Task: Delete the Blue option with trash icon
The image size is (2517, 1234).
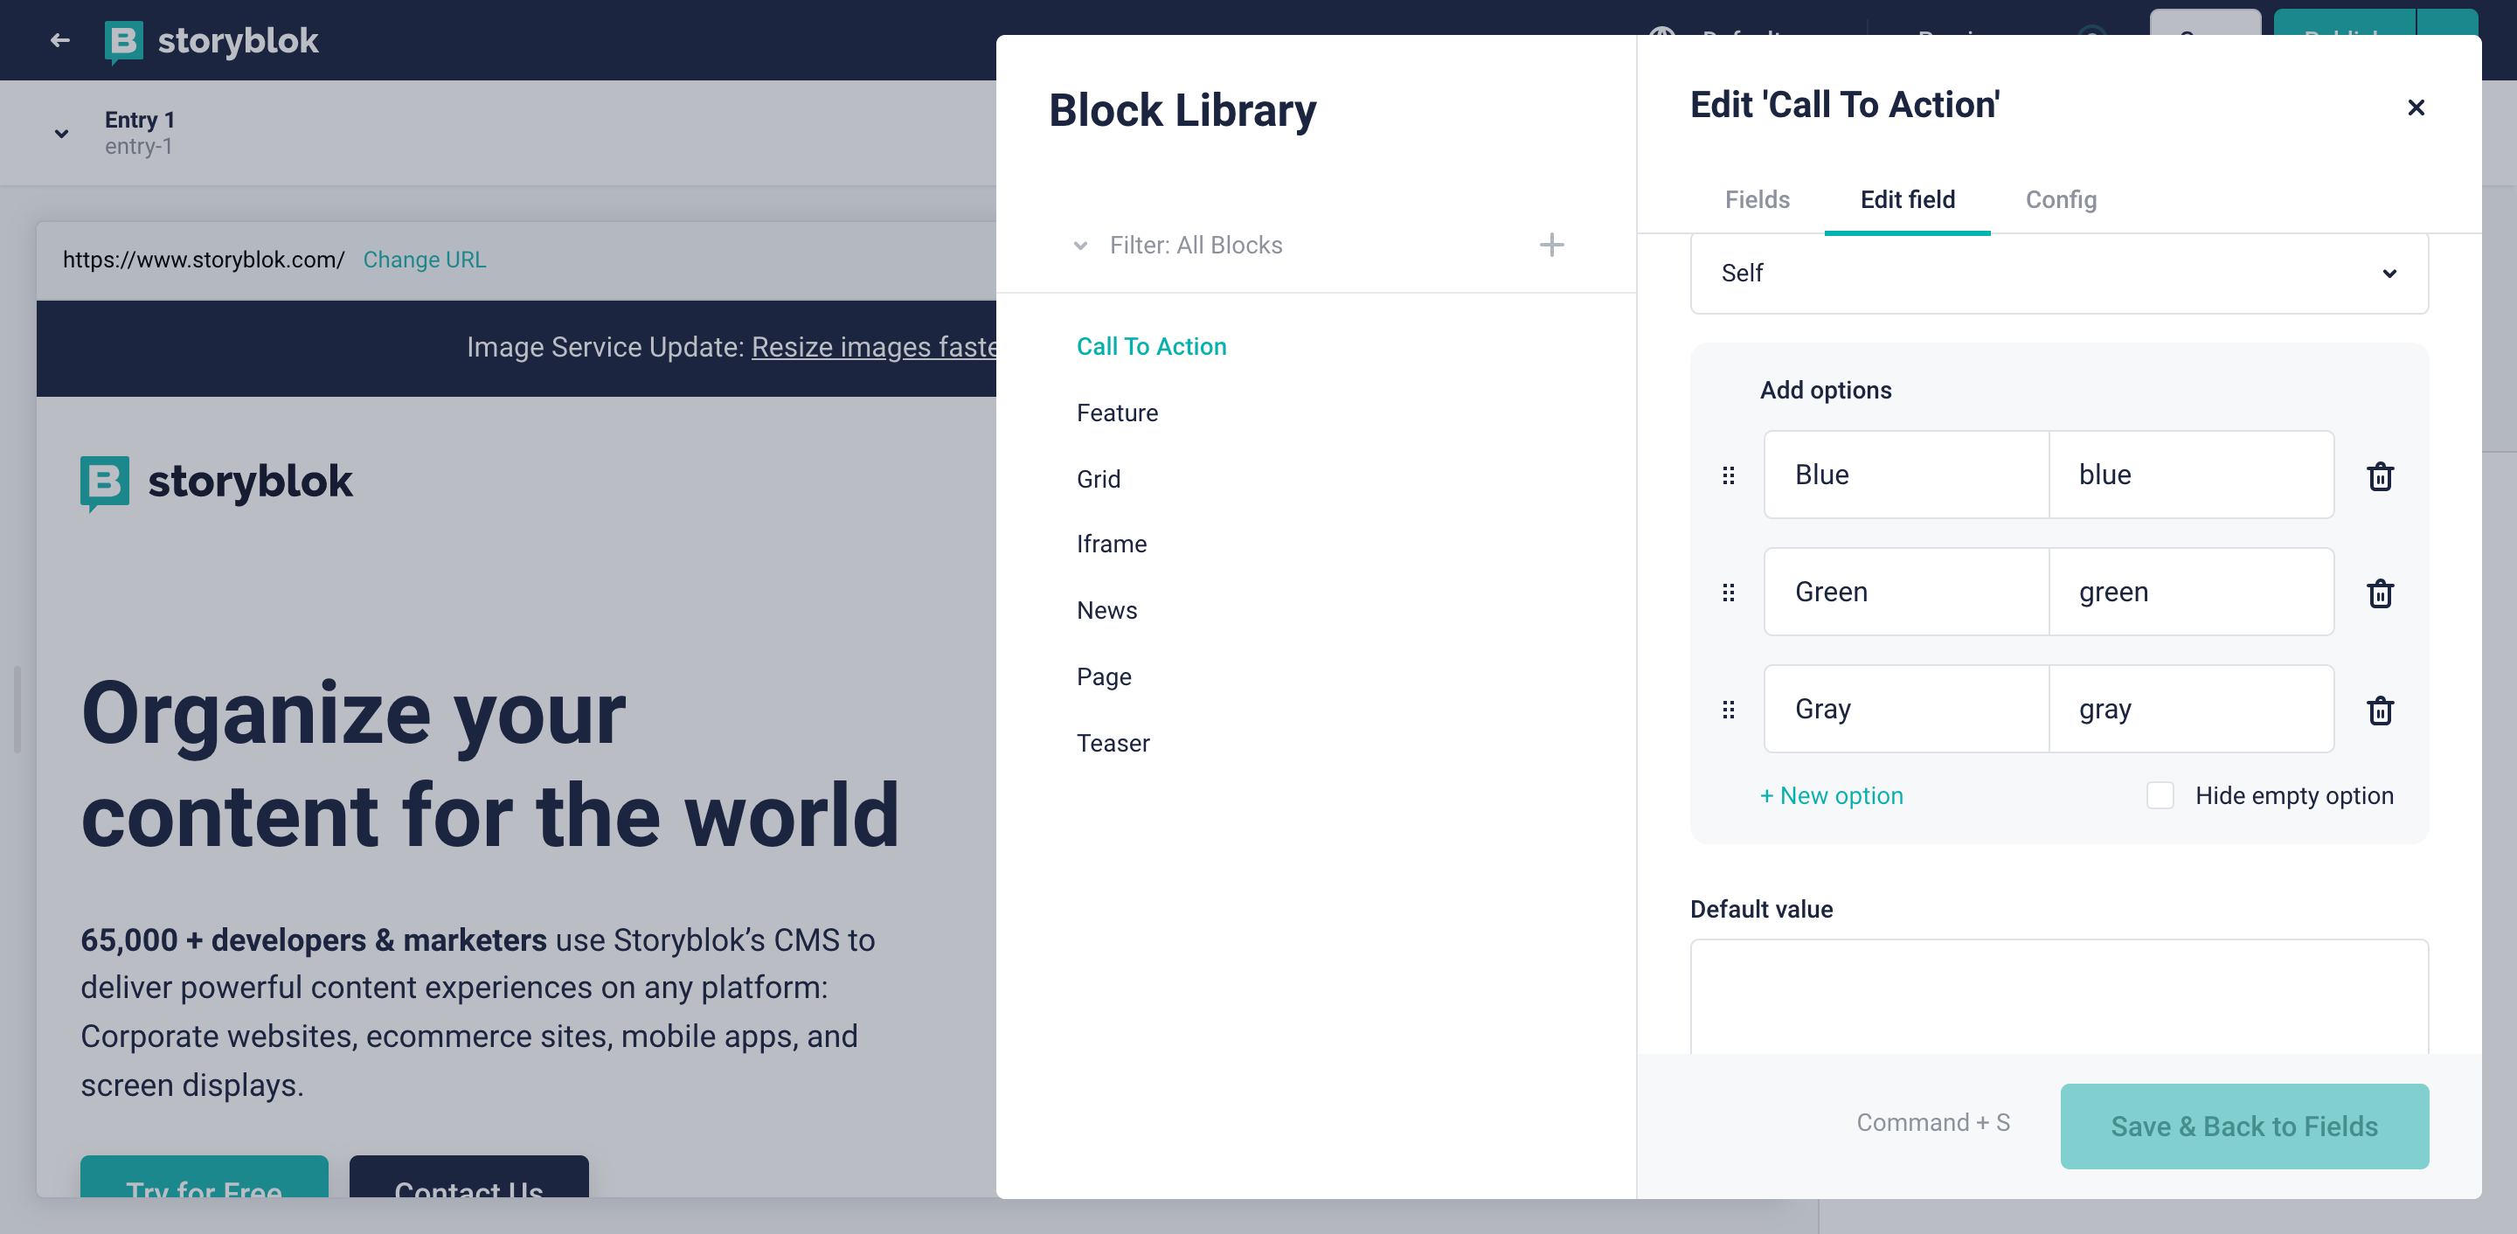Action: click(x=2379, y=477)
